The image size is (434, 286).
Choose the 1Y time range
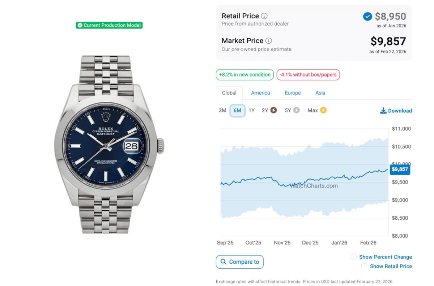(x=251, y=110)
